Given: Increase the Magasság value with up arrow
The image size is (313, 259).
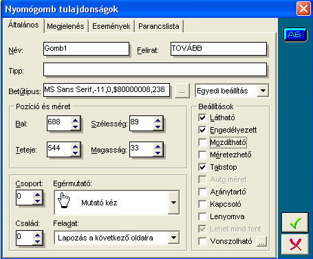Looking at the screenshot, I should (158, 146).
